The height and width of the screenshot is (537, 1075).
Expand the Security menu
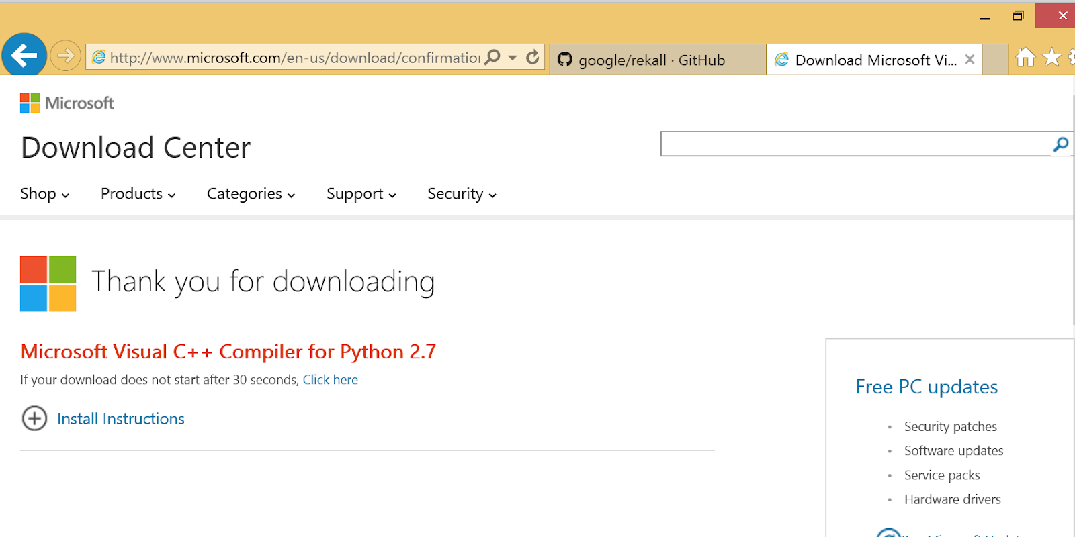click(x=462, y=194)
